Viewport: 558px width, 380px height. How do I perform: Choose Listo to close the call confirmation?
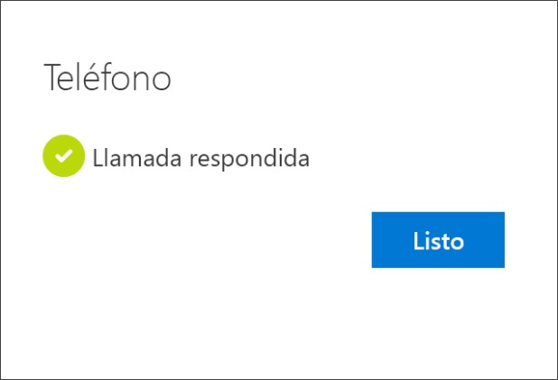(x=438, y=240)
